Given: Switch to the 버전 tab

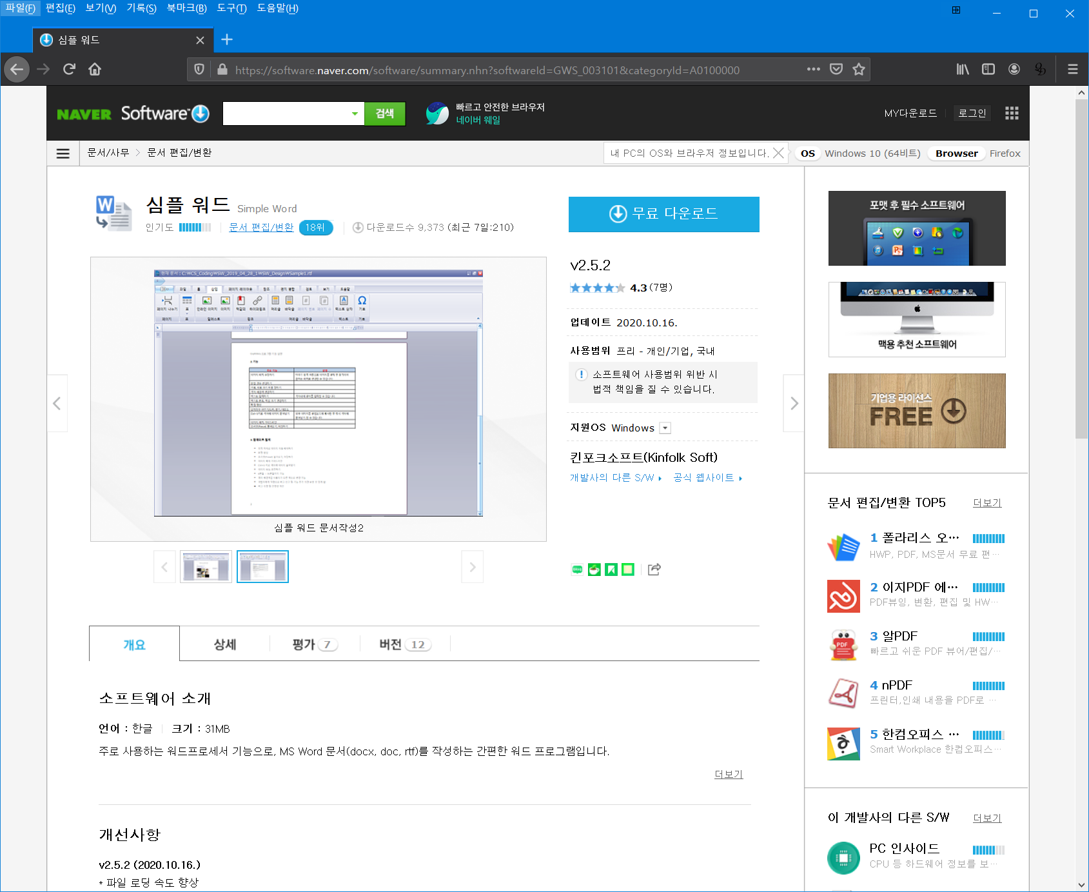Looking at the screenshot, I should point(405,644).
